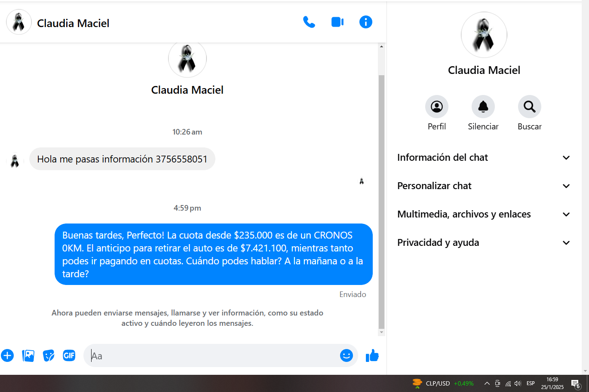This screenshot has width=589, height=392.
Task: Open GIF picker
Action: pyautogui.click(x=69, y=355)
